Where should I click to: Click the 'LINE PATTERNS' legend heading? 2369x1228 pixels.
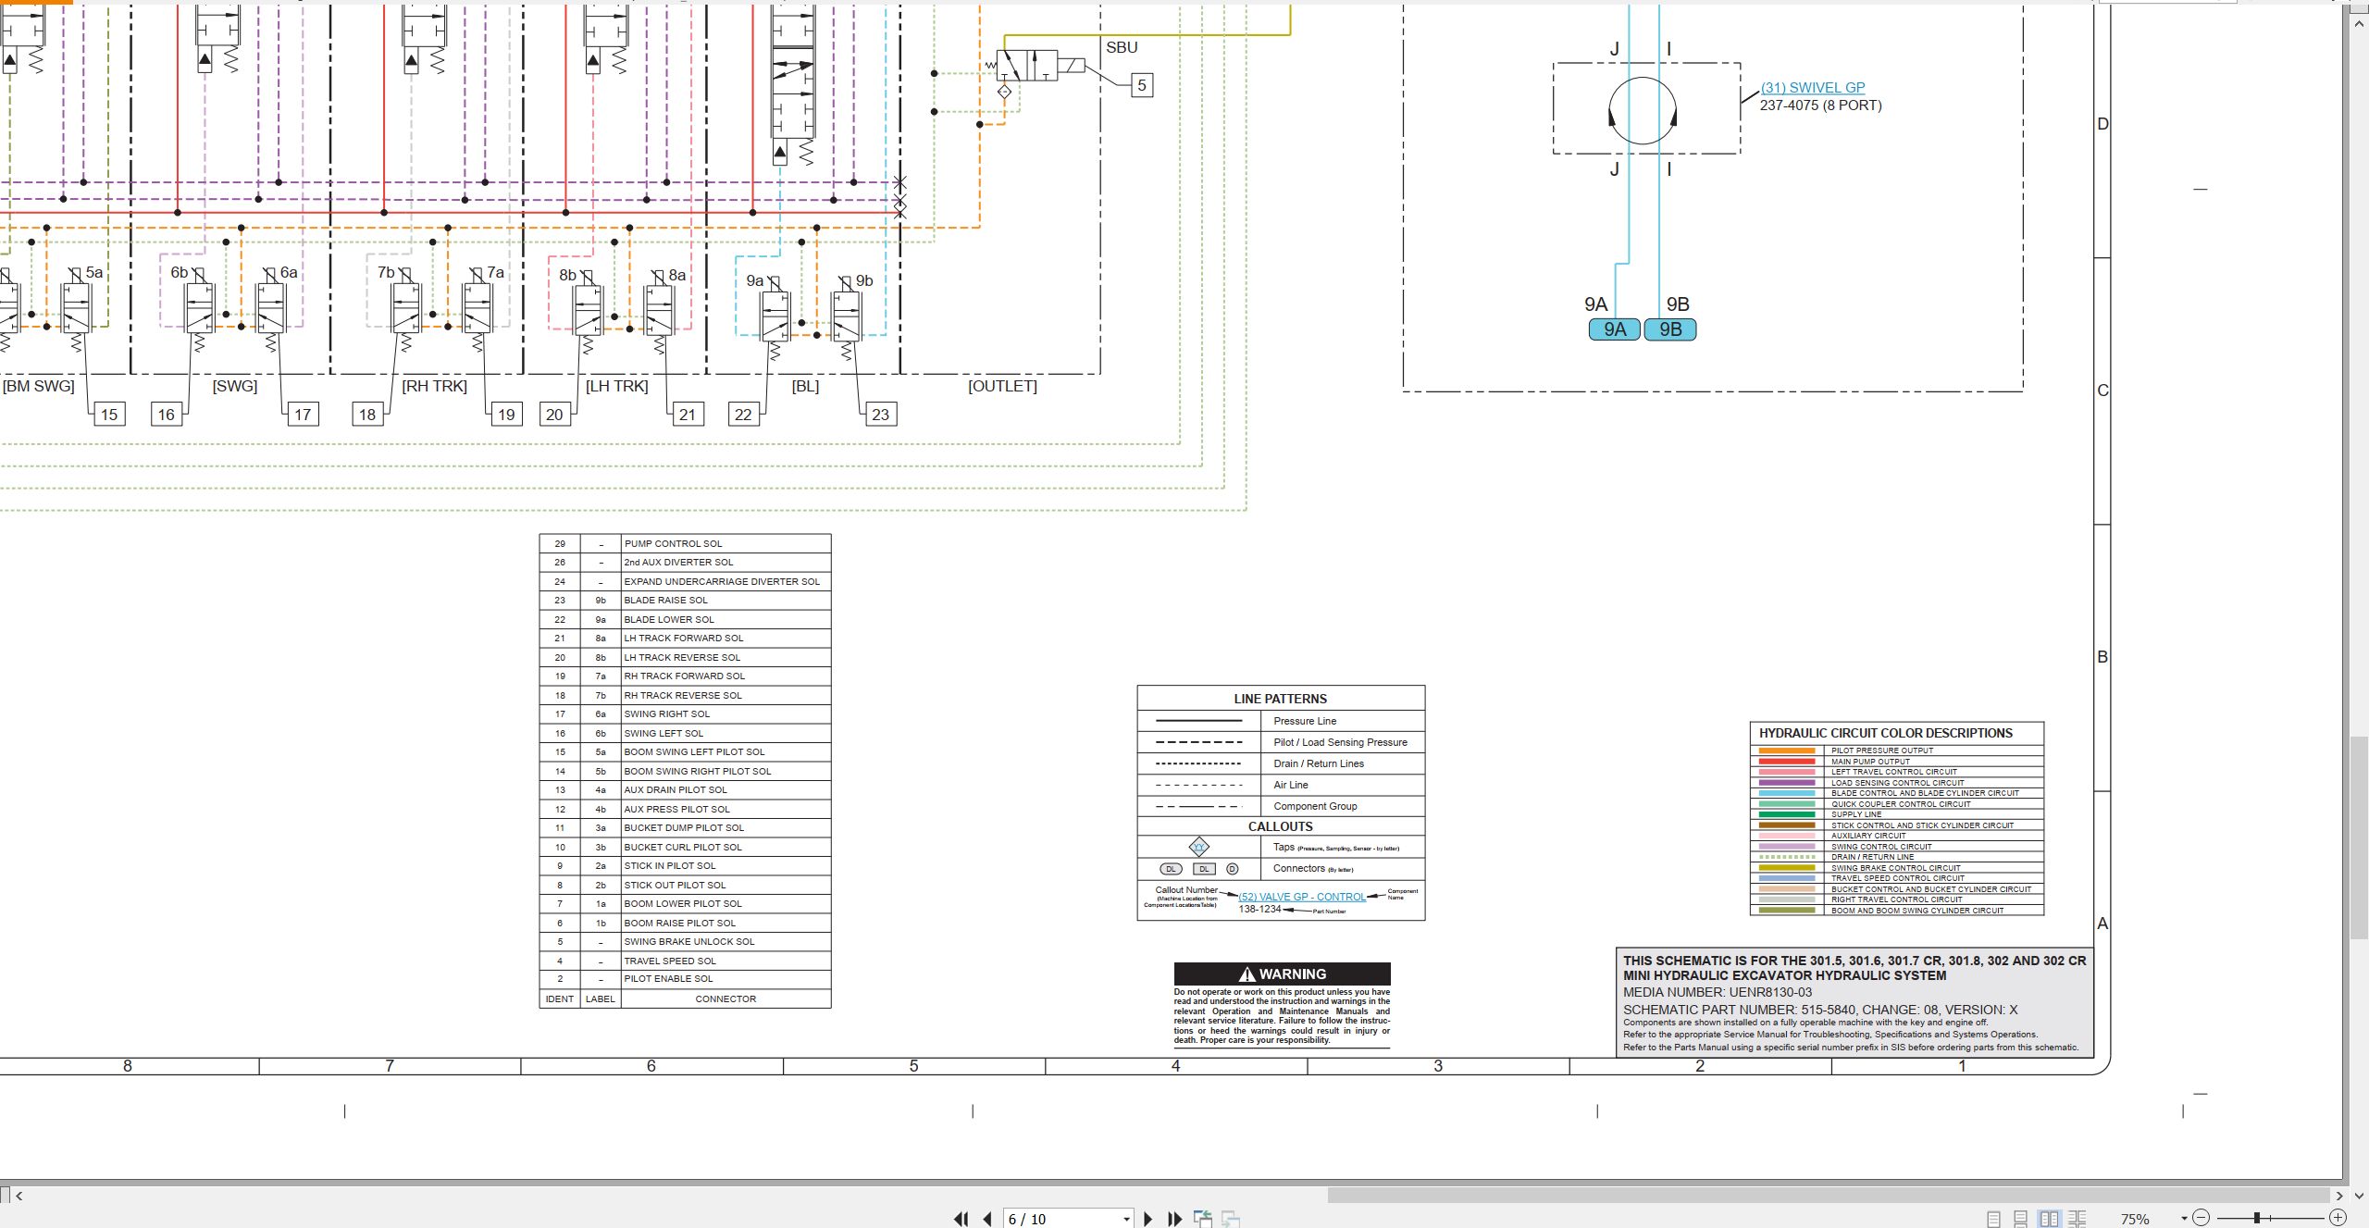tap(1281, 699)
